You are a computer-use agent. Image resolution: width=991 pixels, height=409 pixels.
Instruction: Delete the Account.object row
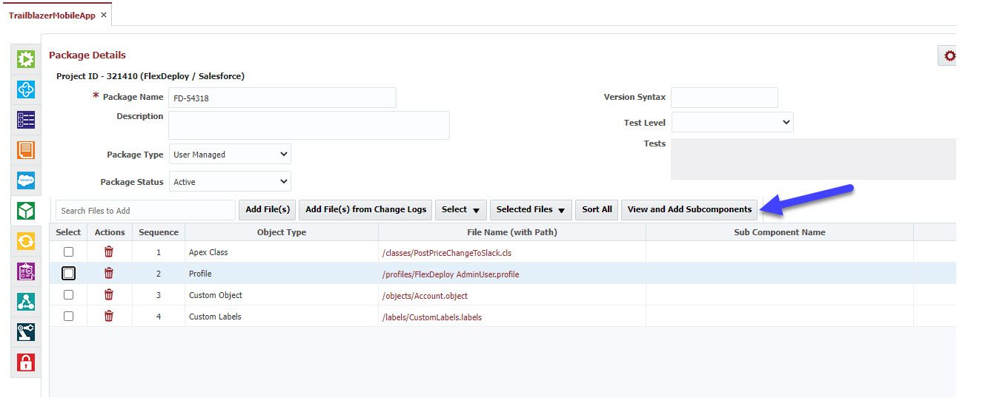point(109,295)
